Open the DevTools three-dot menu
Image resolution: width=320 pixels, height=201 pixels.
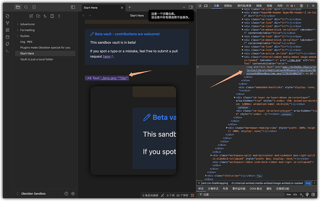click(307, 6)
